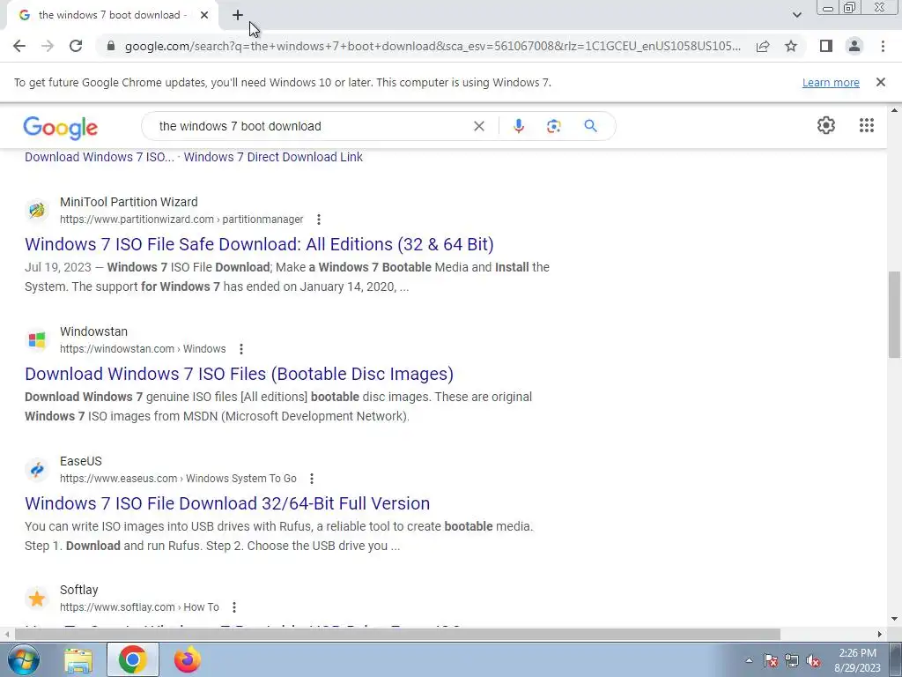This screenshot has width=902, height=677.
Task: Click the Chrome address bar URL
Action: coord(433,46)
